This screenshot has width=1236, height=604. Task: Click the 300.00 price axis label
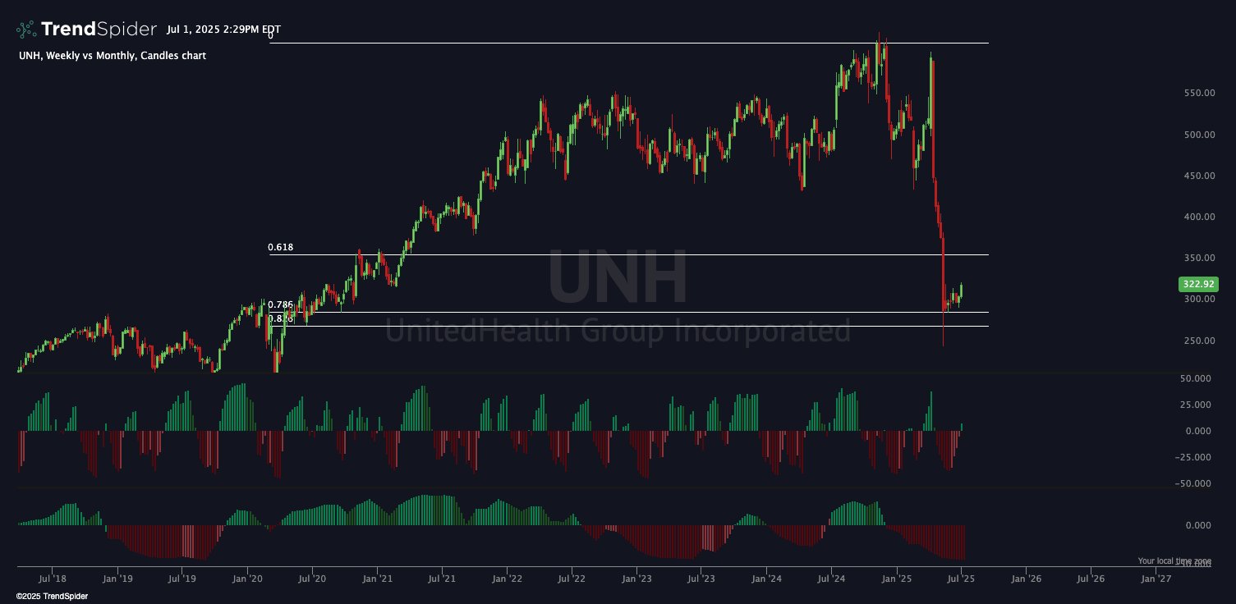pyautogui.click(x=1198, y=300)
